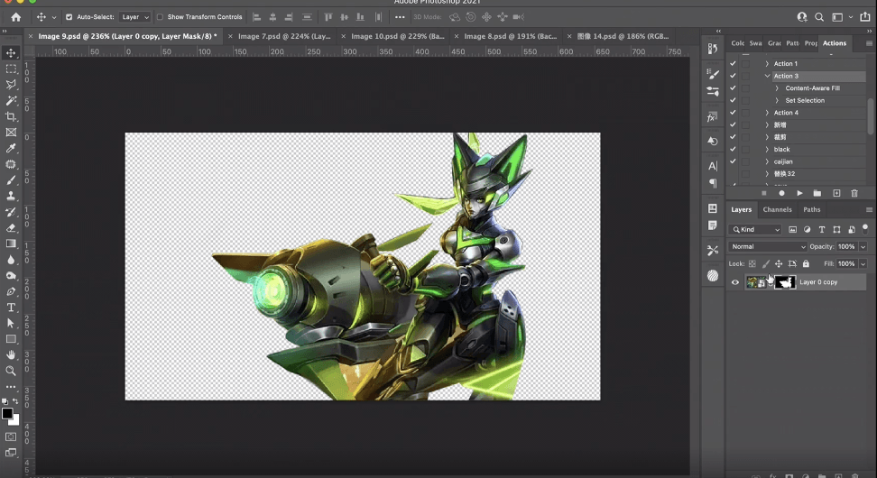The image size is (877, 478).
Task: Collapse the Action 3 group
Action: click(x=767, y=77)
